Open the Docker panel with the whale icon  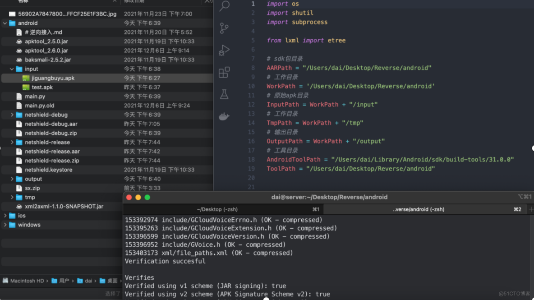pos(223,116)
